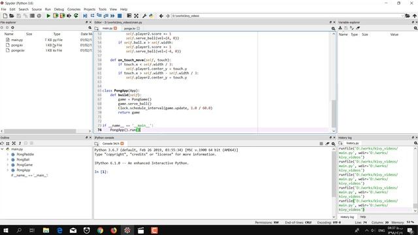Expand the PongGame class in Outline
Image resolution: width=418 pixels, height=235 pixels.
point(8,165)
